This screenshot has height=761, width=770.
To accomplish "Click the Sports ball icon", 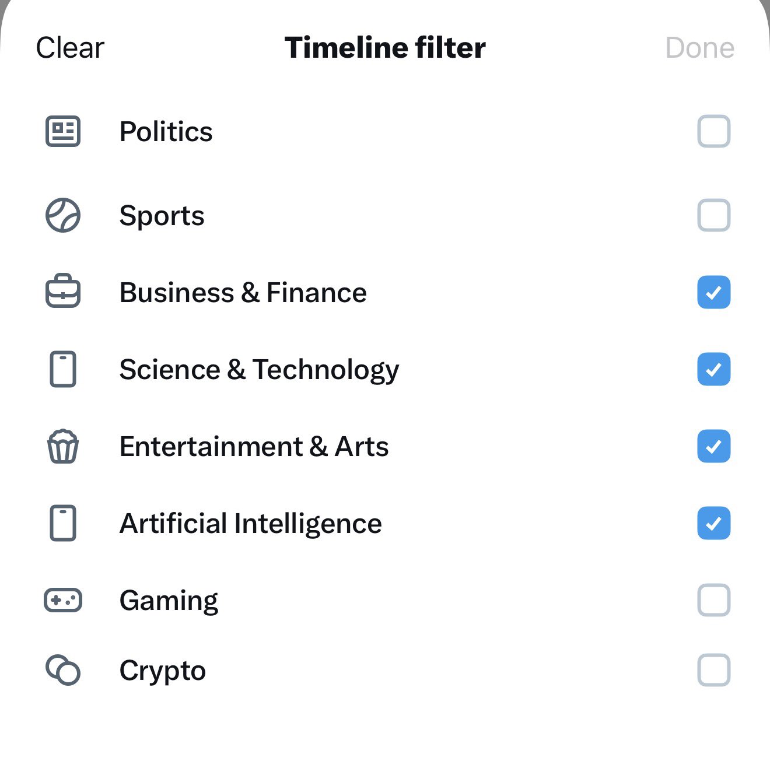I will [63, 215].
